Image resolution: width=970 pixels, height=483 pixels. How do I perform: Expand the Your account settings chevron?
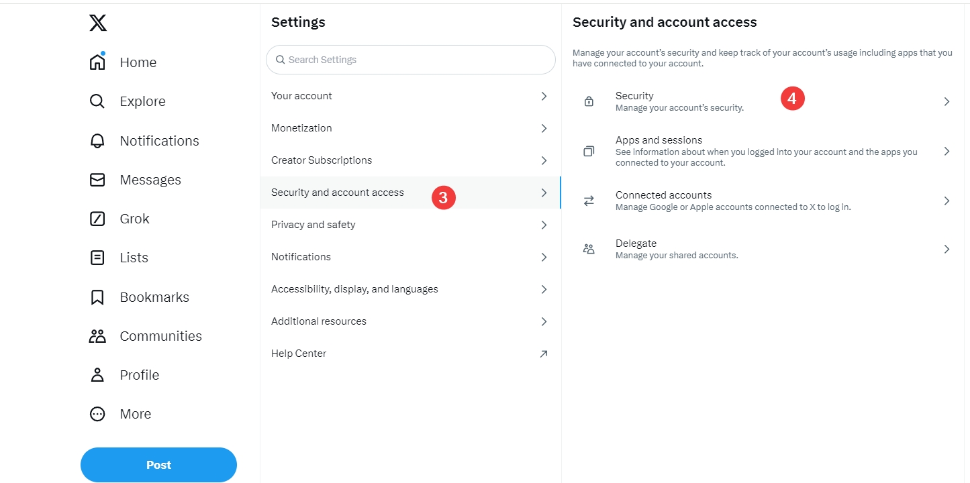pos(544,96)
